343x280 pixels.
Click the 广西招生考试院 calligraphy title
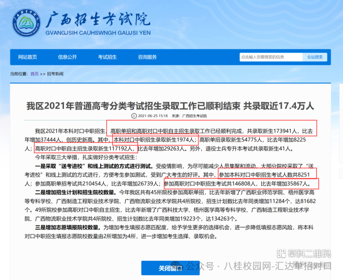click(x=98, y=20)
